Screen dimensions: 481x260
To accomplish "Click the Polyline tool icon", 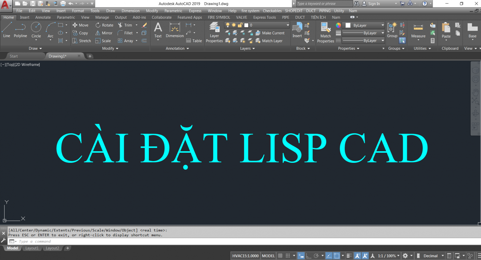I will coord(20,30).
